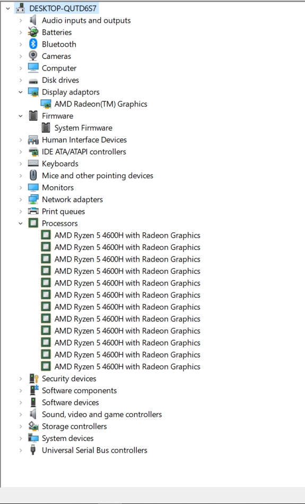Expand the Network adapters category
Image resolution: width=305 pixels, height=504 pixels.
pos(21,199)
